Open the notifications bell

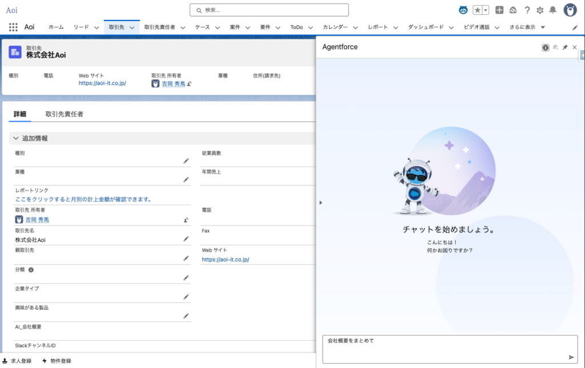click(552, 10)
